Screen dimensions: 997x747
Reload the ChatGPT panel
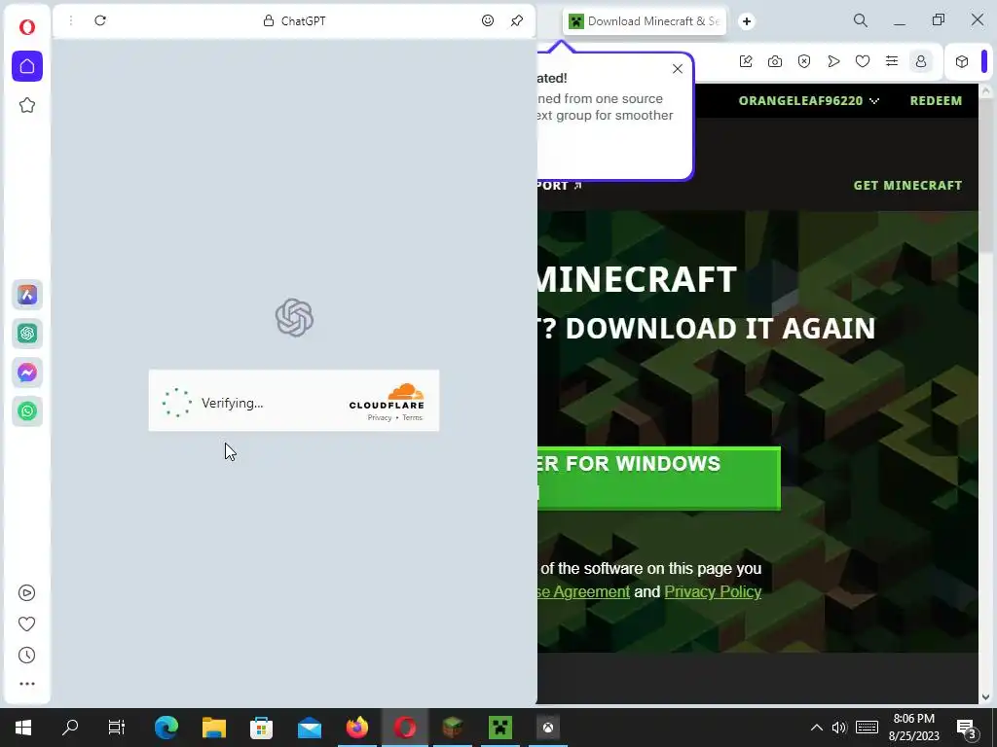pos(100,20)
